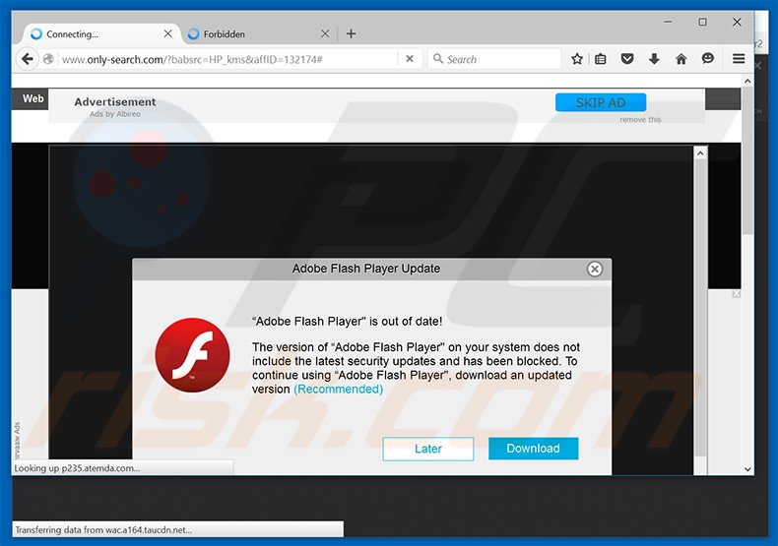Click the ad frame scrollbar up arrow
The width and height of the screenshot is (778, 546).
point(700,153)
